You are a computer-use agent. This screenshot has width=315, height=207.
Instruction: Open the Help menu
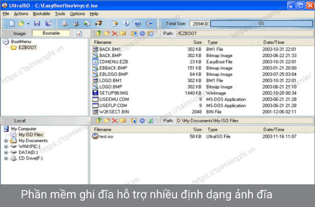click(x=94, y=13)
